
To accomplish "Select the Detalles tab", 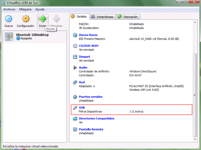I will coord(79,16).
